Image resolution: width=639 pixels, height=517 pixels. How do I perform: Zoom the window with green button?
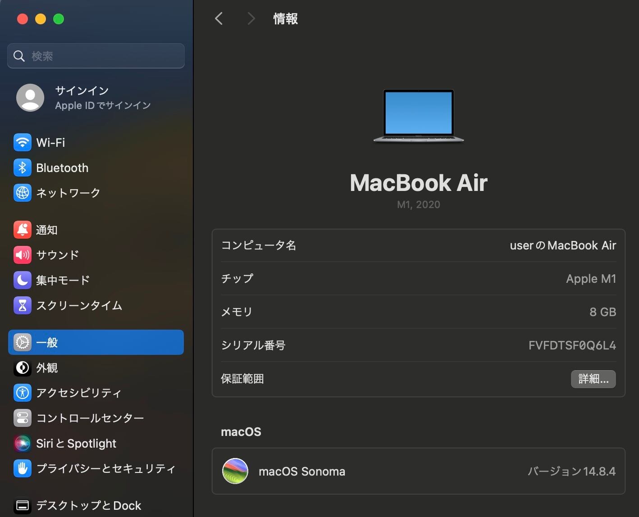59,19
